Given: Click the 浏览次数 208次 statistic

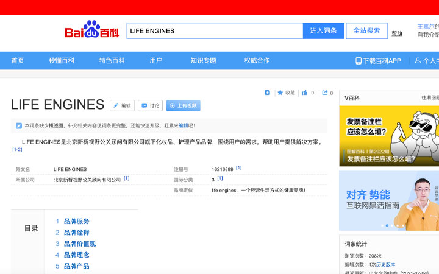Looking at the screenshot, I should pos(363,256).
